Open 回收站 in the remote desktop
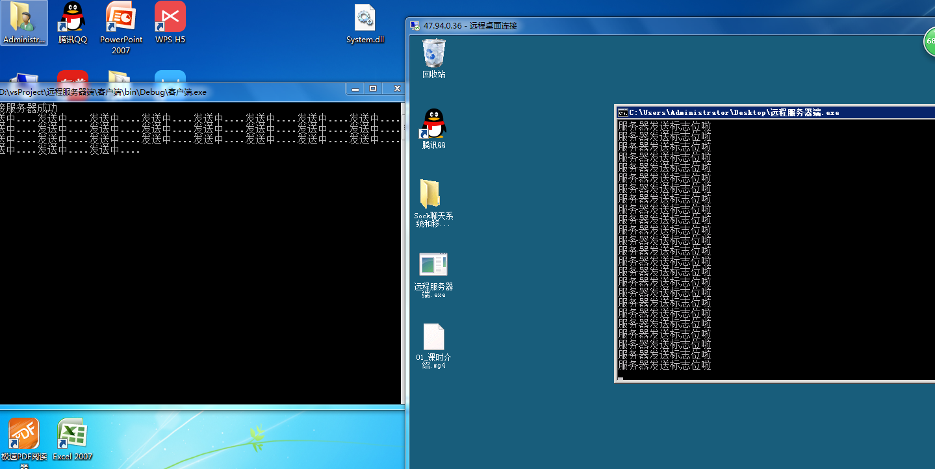935x469 pixels. (434, 58)
